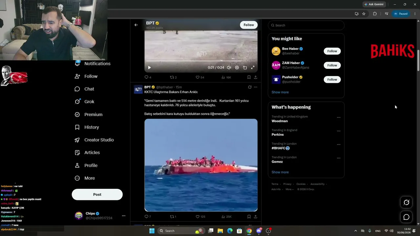
Task: Share the ship post with 125 likes
Action: 256,217
